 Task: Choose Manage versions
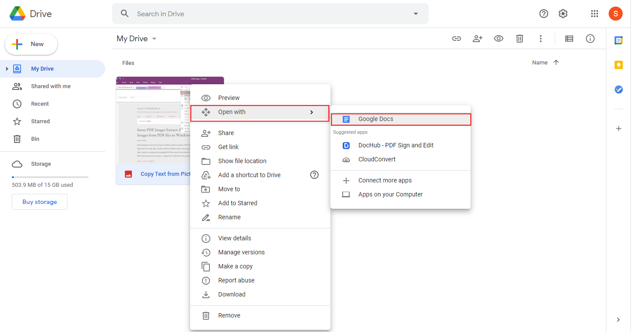[x=260, y=252]
